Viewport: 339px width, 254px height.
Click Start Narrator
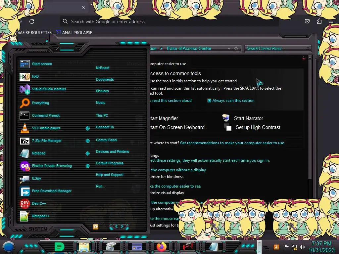(248, 118)
